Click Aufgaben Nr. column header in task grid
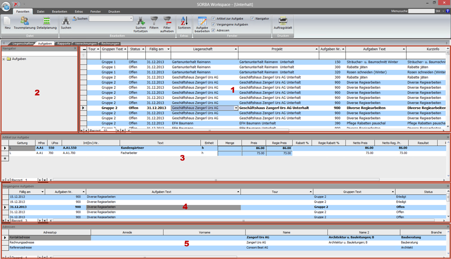The width and height of the screenshot is (451, 259). pyautogui.click(x=332, y=49)
